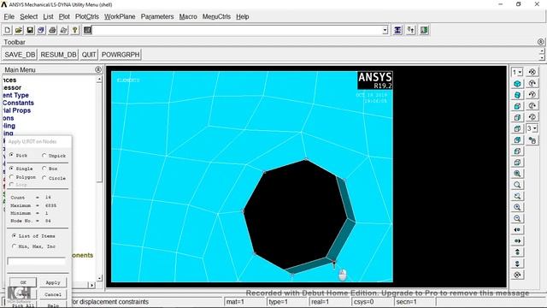Click the Contact Manager icon
Image resolution: width=547 pixels, height=308 pixels.
click(x=424, y=31)
